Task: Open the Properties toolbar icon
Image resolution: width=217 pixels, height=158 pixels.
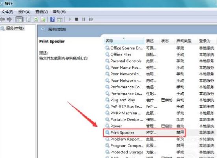Action: point(28,20)
